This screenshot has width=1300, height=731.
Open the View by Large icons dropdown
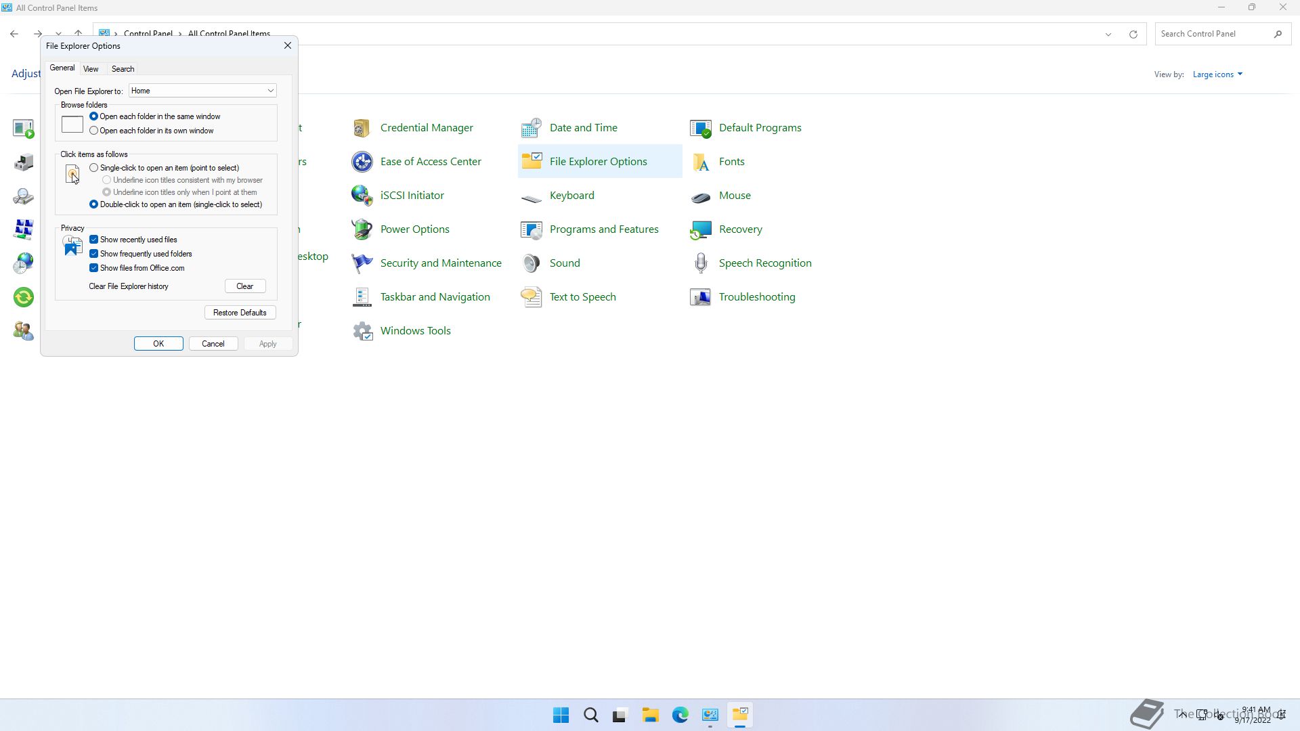(1217, 74)
